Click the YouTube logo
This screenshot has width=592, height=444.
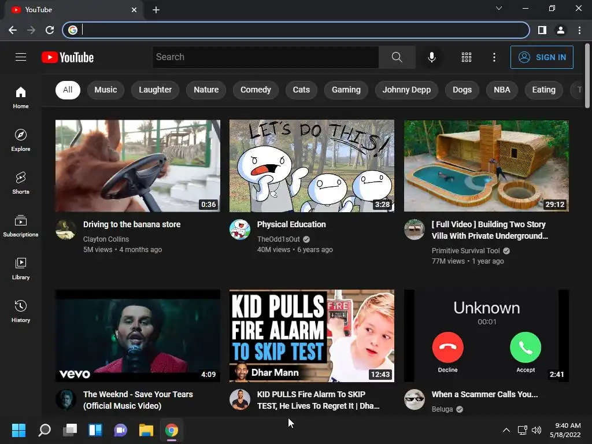tap(68, 57)
